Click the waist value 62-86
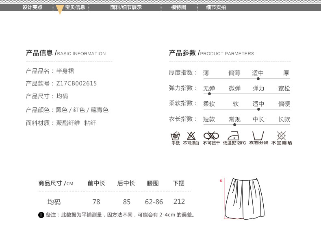Image resolution: width=321 pixels, height=251 pixels. [x=154, y=202]
